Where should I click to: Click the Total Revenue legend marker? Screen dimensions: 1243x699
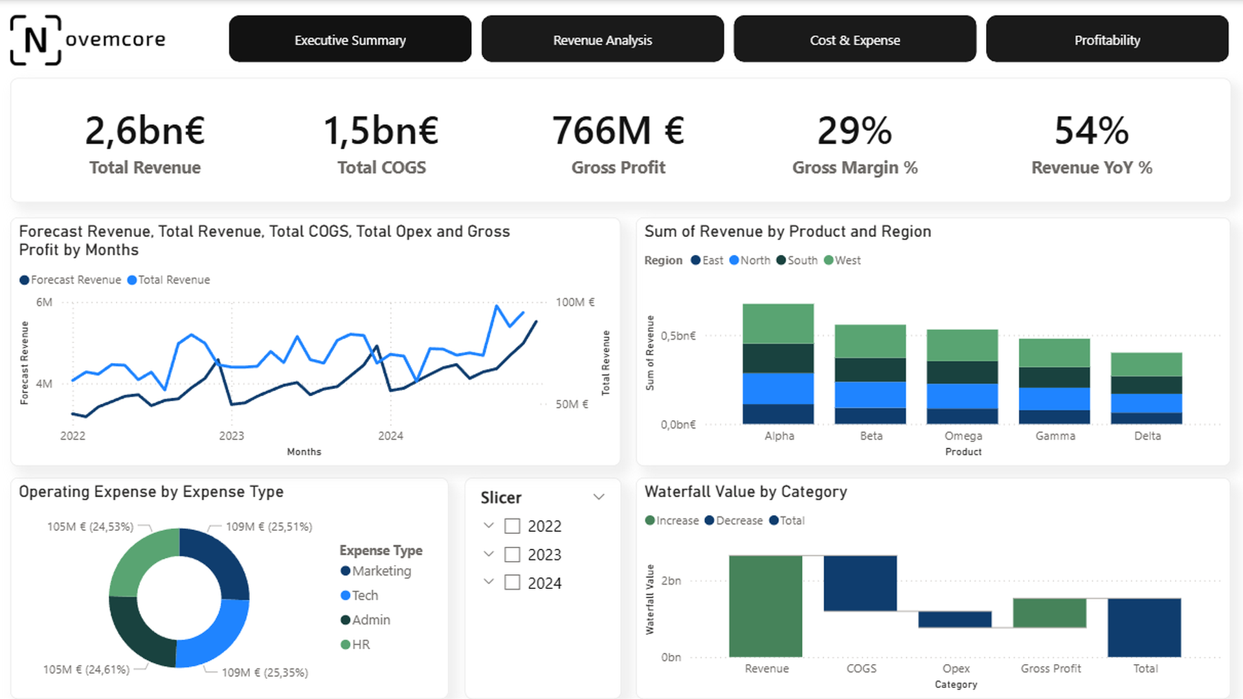(132, 280)
